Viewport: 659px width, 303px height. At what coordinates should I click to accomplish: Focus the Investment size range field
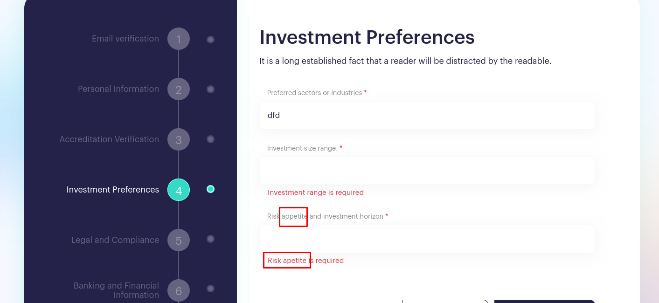(x=427, y=171)
